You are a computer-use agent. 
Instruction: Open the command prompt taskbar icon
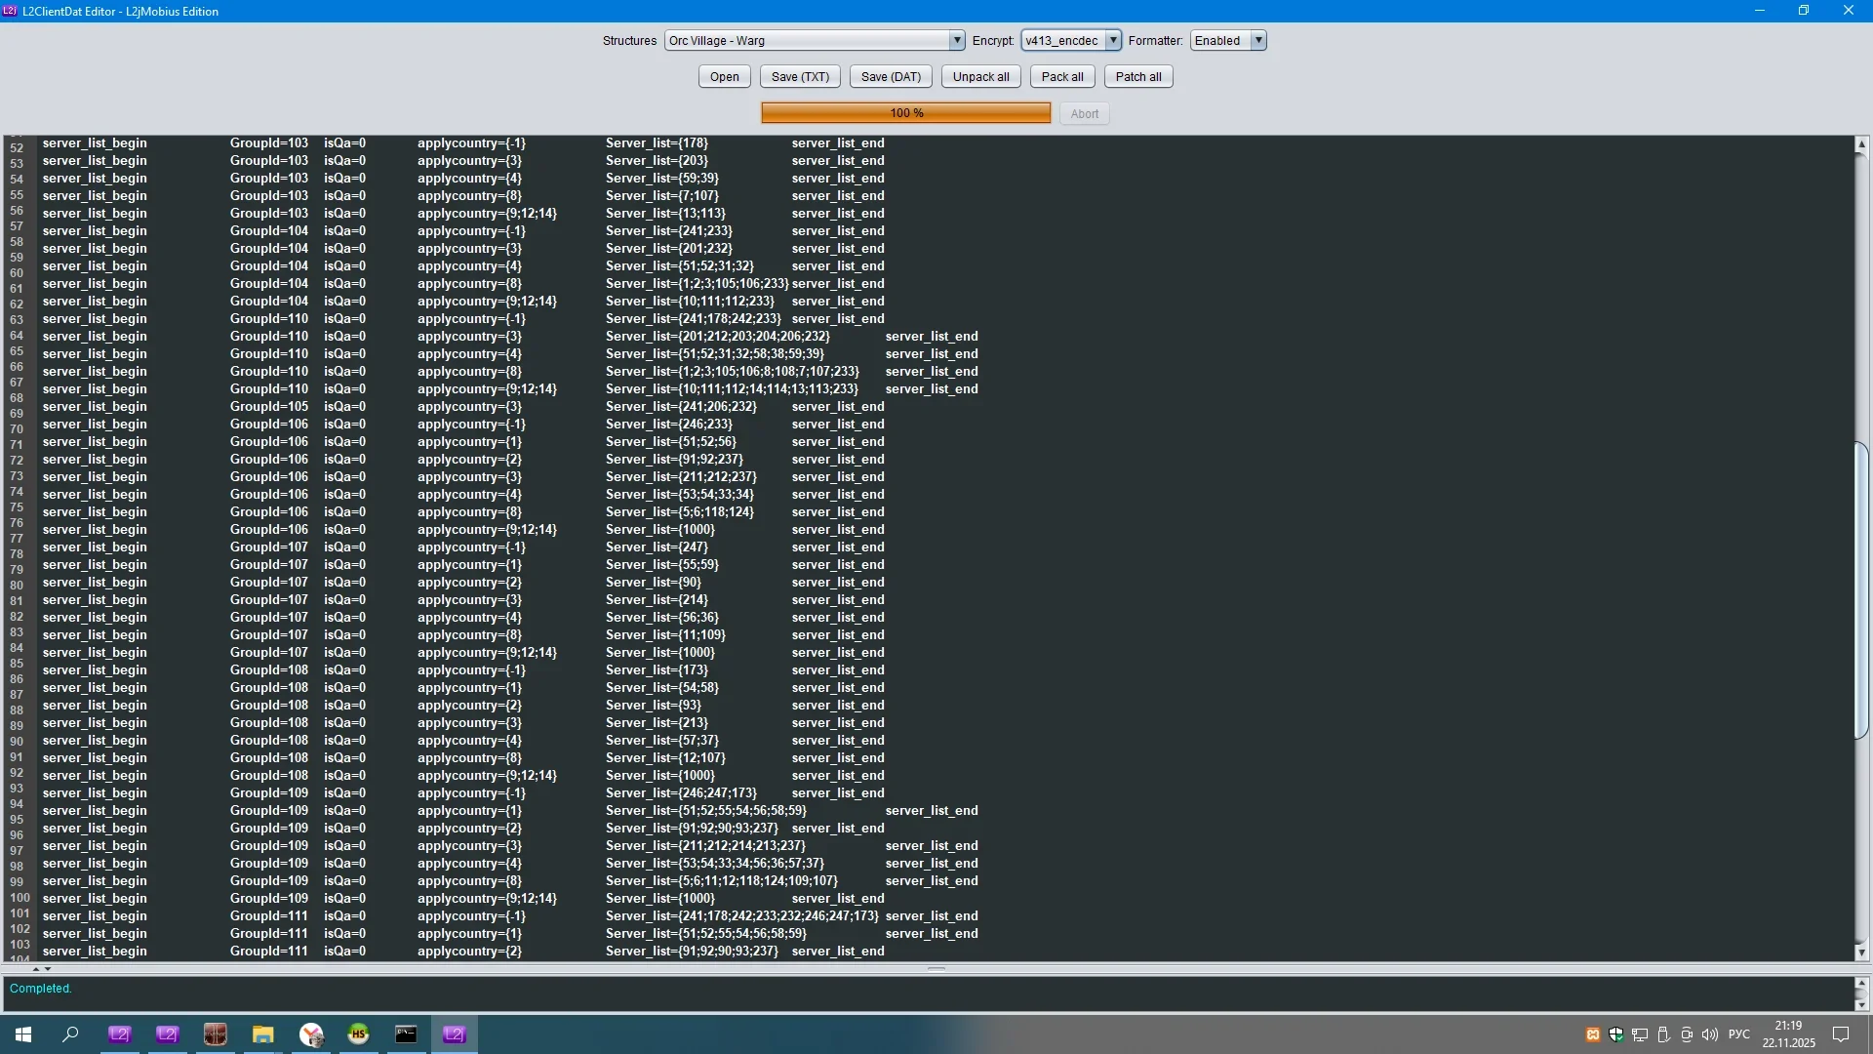tap(406, 1034)
